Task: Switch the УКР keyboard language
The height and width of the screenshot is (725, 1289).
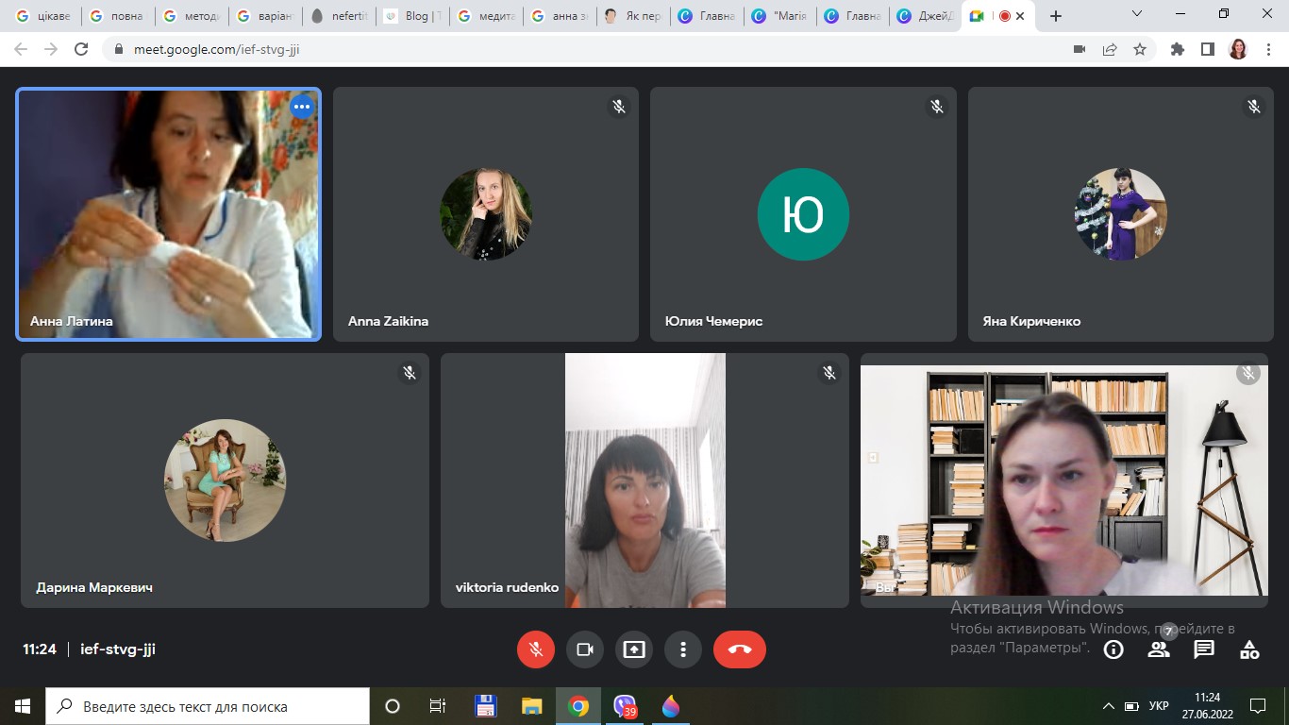Action: tap(1159, 706)
